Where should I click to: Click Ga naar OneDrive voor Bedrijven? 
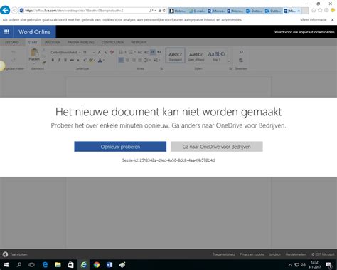[216, 147]
